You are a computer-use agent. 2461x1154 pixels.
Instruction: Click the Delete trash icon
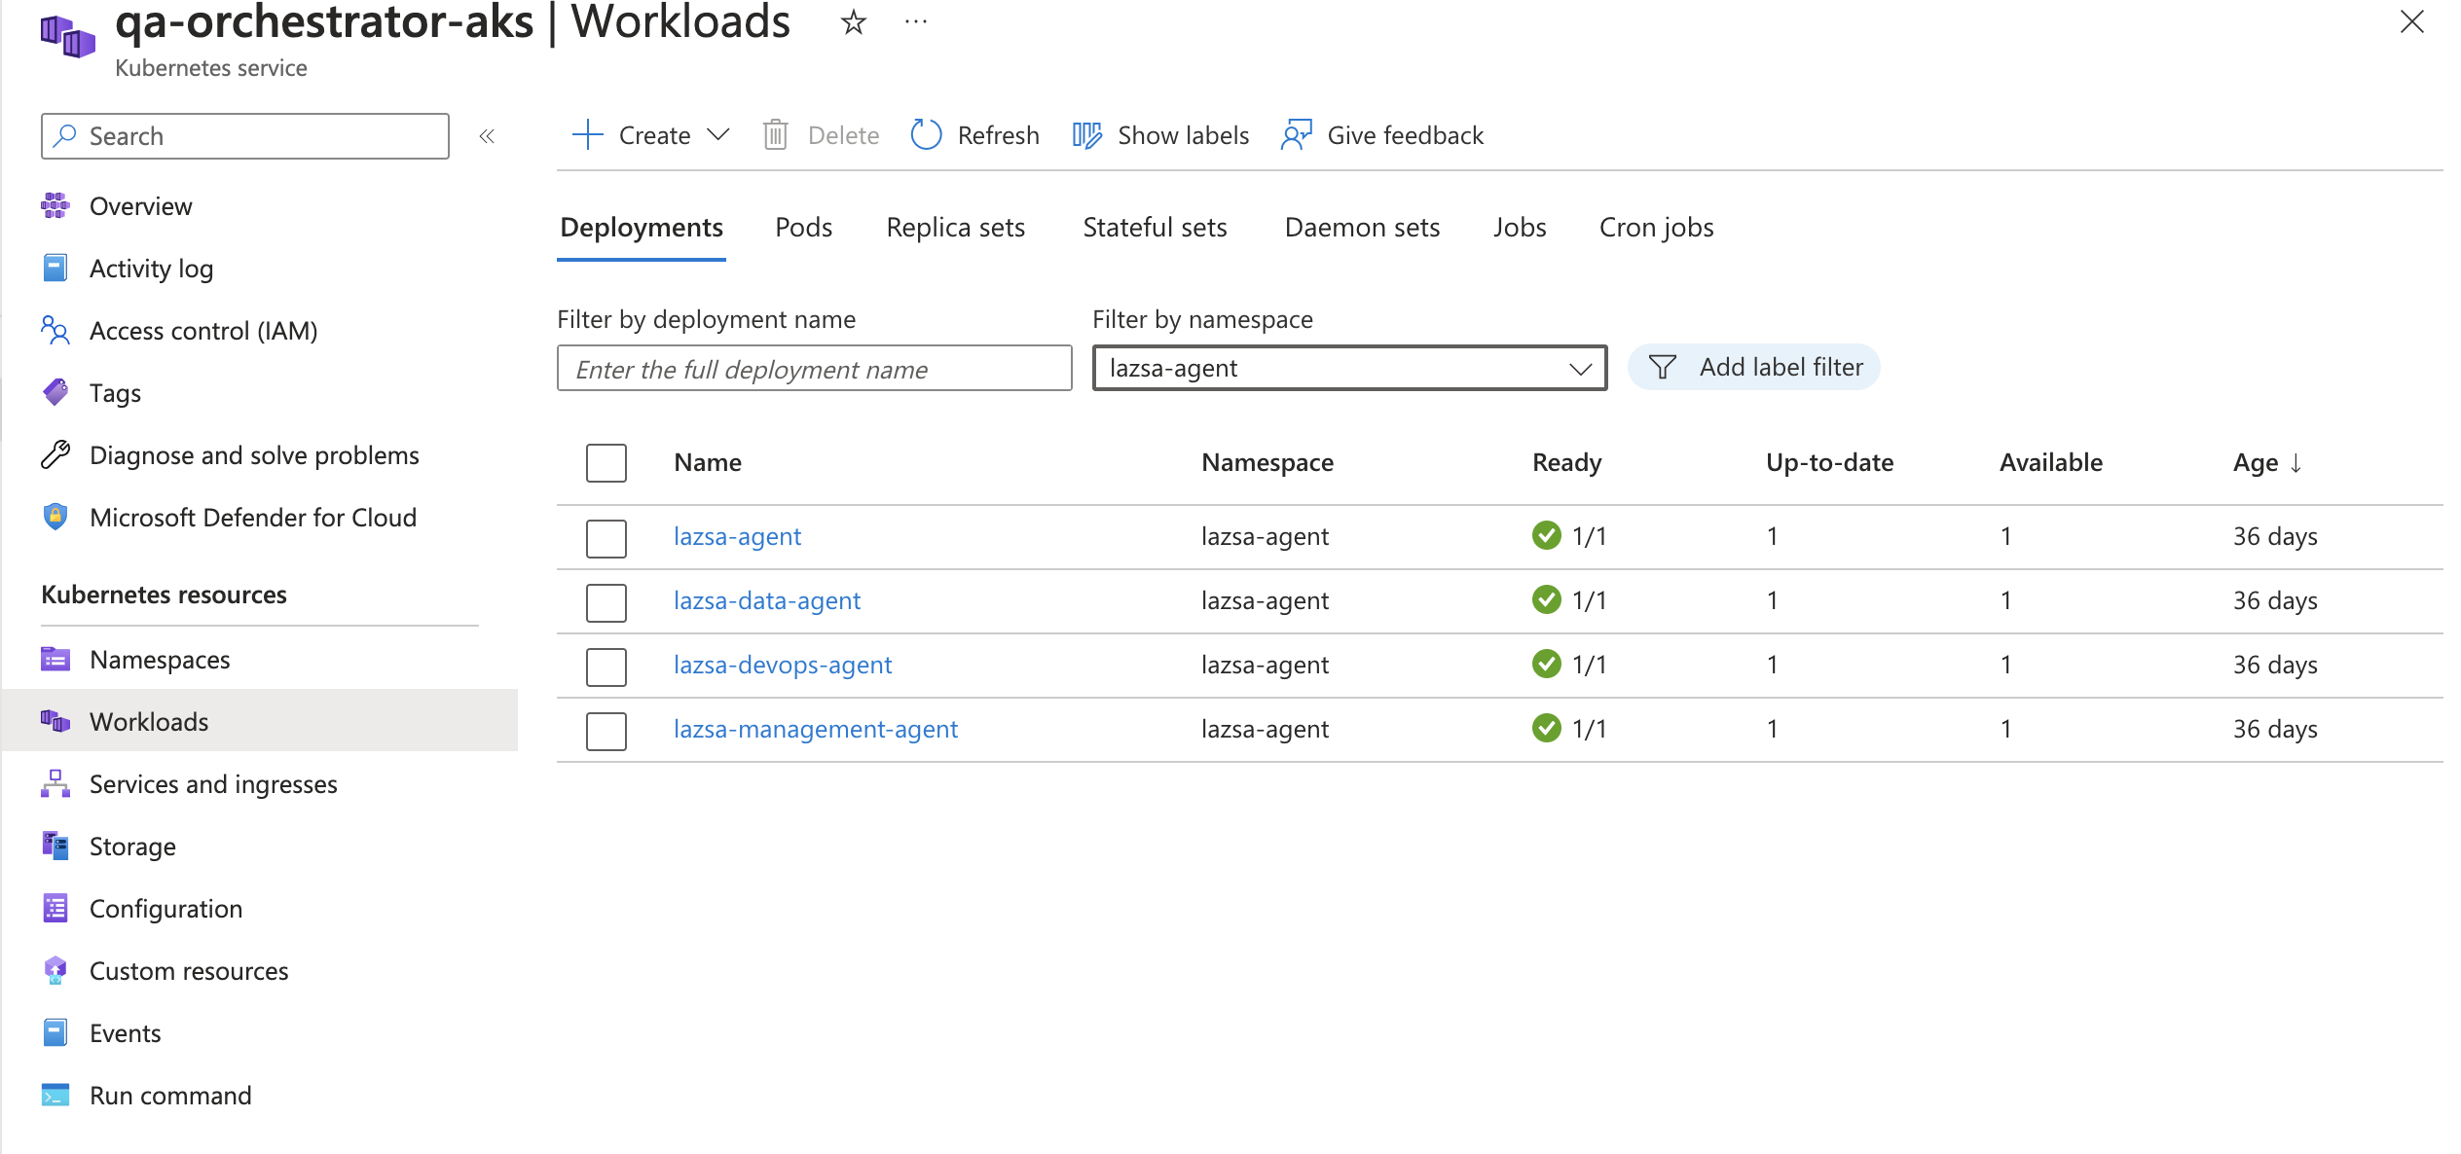(x=775, y=135)
